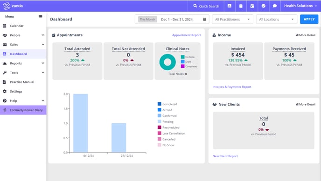
Task: Open the contact card icon in top bar
Action: point(230,6)
